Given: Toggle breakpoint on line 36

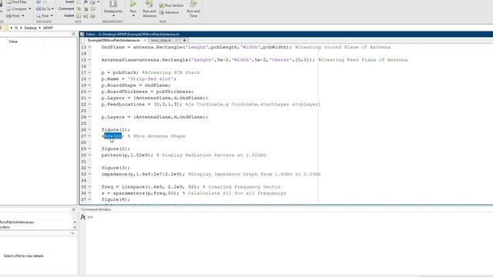Looking at the screenshot, I should click(89, 193).
